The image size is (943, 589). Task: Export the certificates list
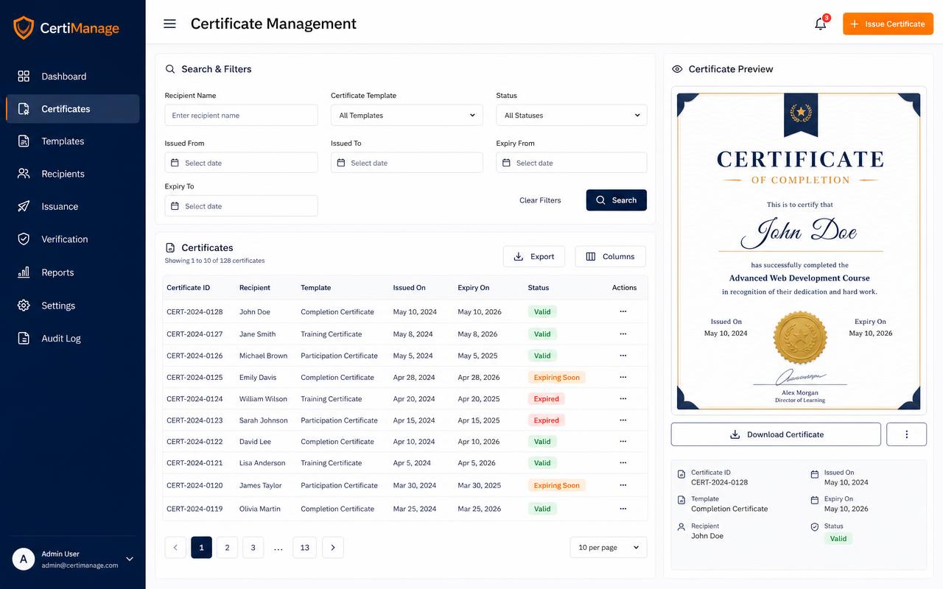click(534, 256)
